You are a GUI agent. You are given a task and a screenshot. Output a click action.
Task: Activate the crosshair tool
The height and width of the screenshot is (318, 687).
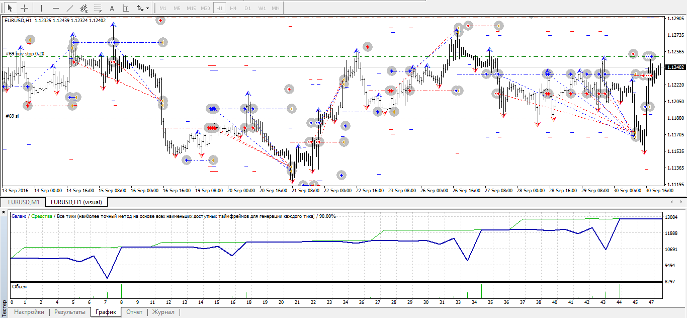pyautogui.click(x=24, y=8)
